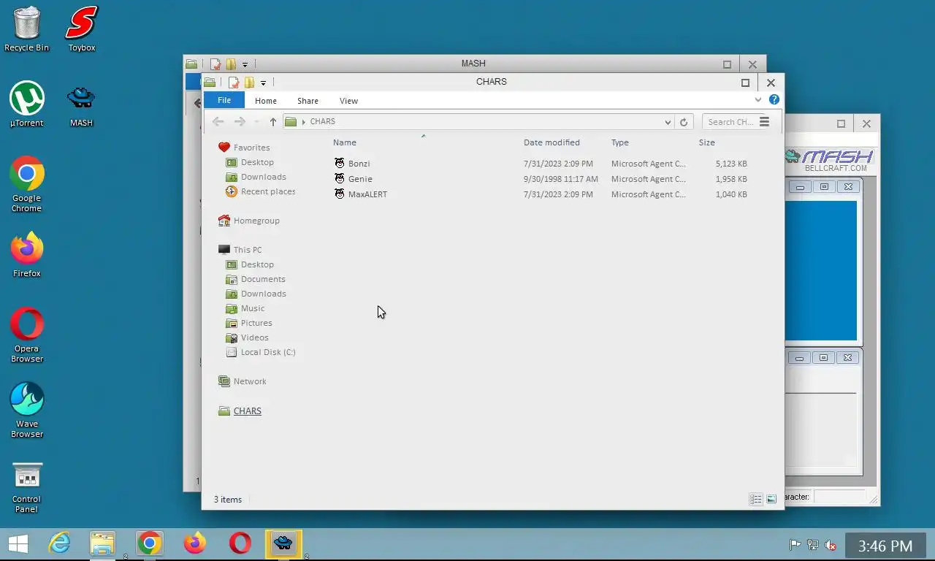Minimize the lower inner panel in MASH window

[799, 358]
